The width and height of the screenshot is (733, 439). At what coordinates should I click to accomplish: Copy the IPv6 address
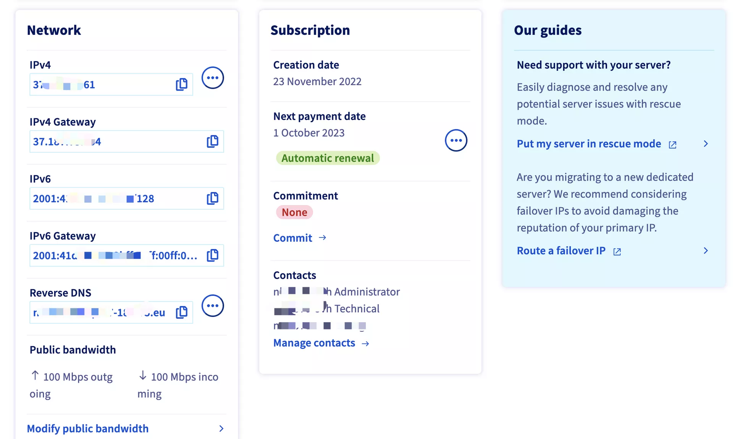point(213,199)
